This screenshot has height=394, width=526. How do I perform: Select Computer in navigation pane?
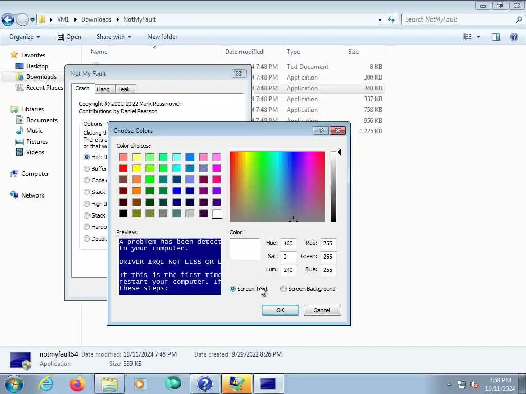pyautogui.click(x=35, y=174)
